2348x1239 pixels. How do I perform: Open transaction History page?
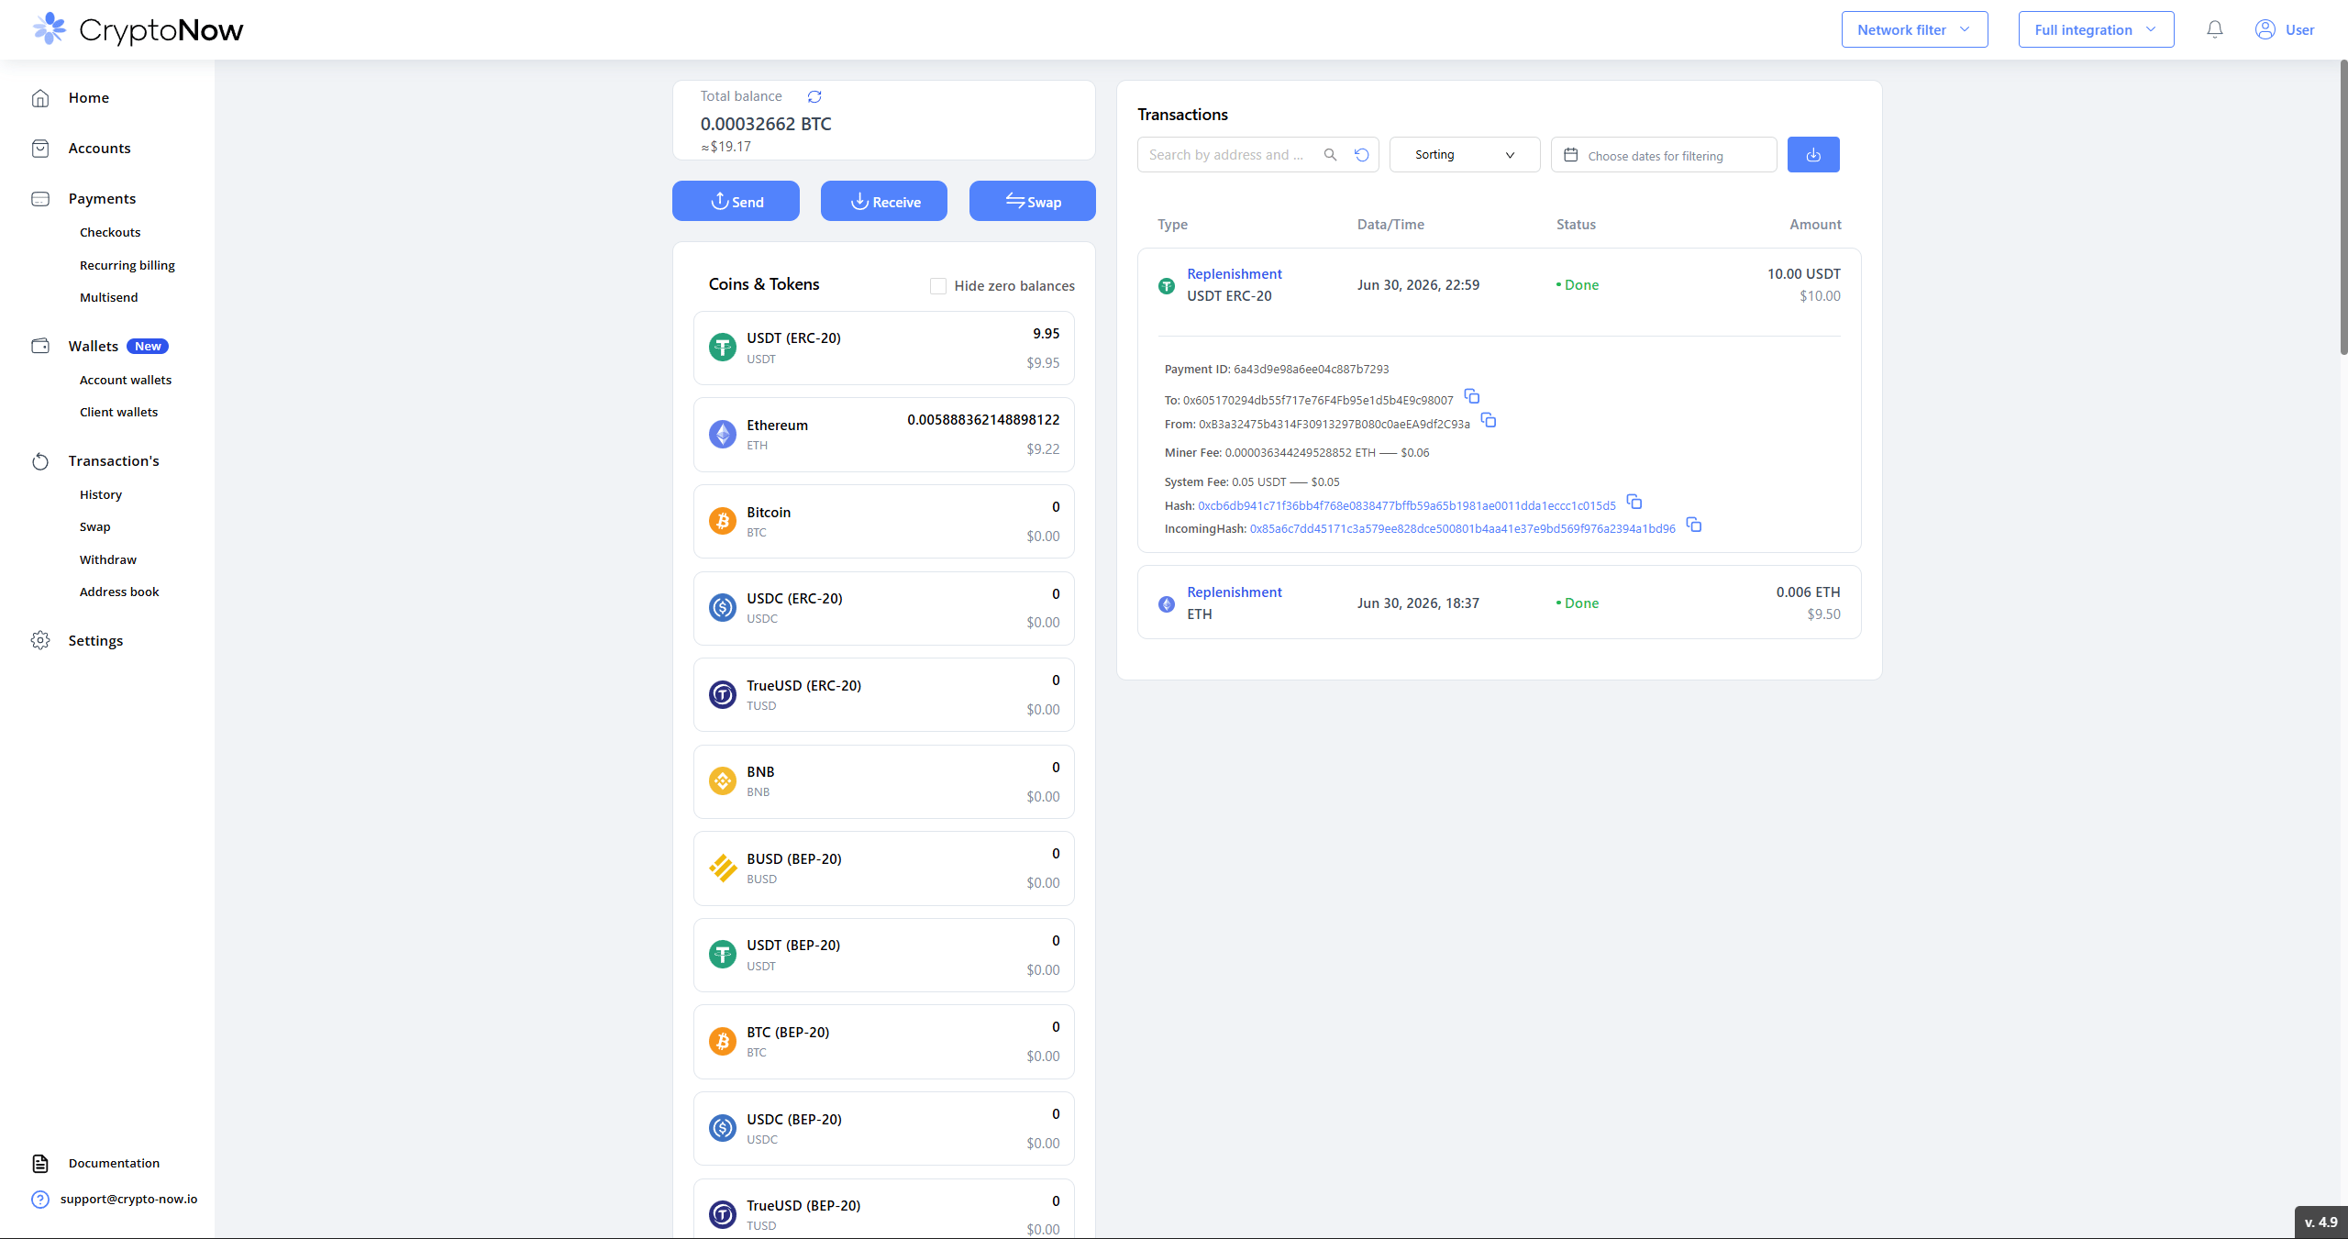point(101,495)
